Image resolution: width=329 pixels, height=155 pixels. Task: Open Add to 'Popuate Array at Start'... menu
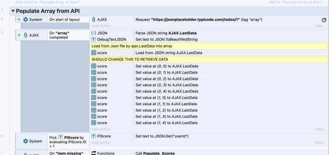click(x=297, y=2)
